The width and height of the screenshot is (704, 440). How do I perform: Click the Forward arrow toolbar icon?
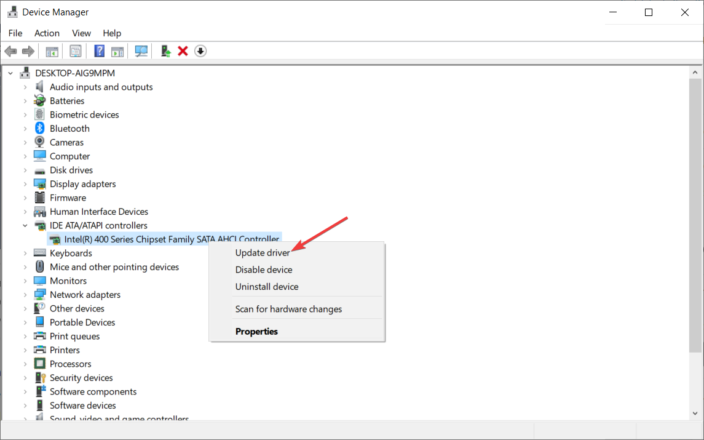click(28, 51)
